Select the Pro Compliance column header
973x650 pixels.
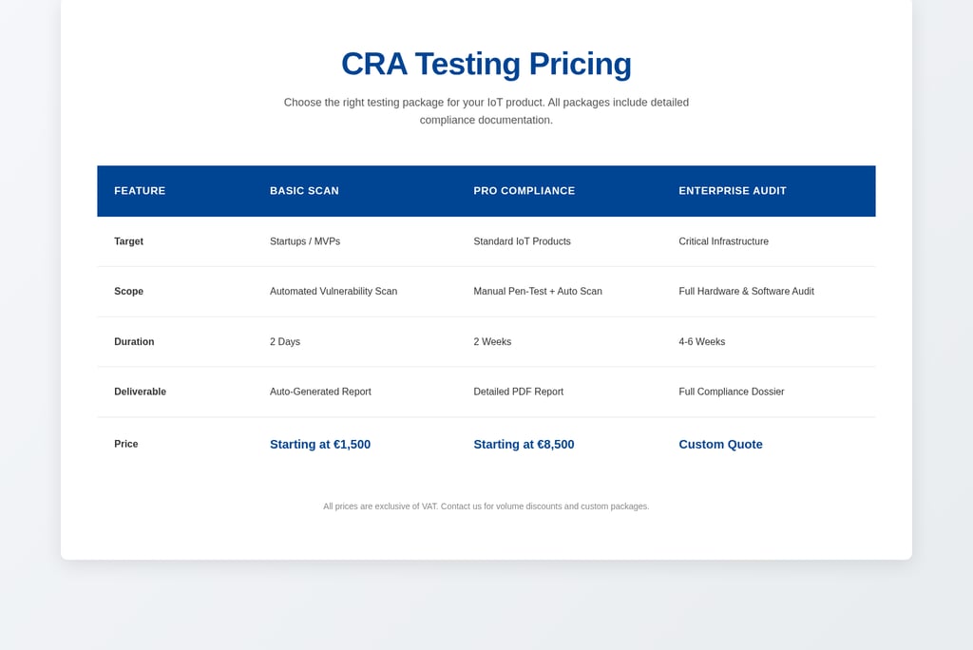[524, 191]
